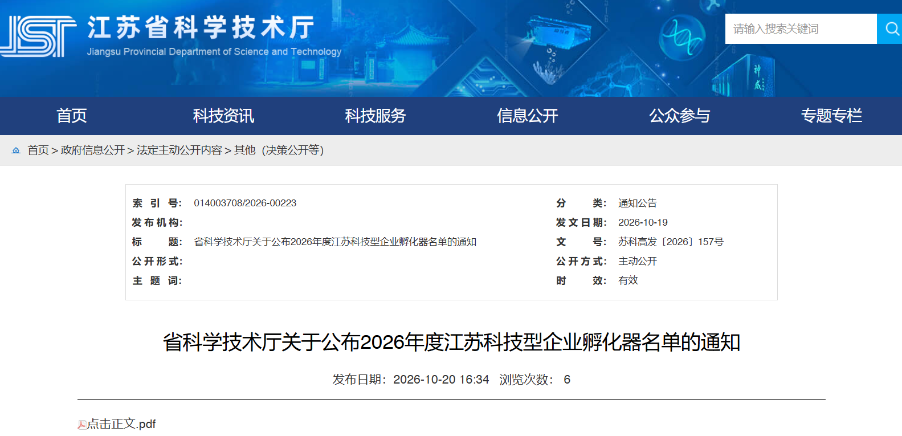
Task: Click the search magnifier button
Action: pos(890,28)
